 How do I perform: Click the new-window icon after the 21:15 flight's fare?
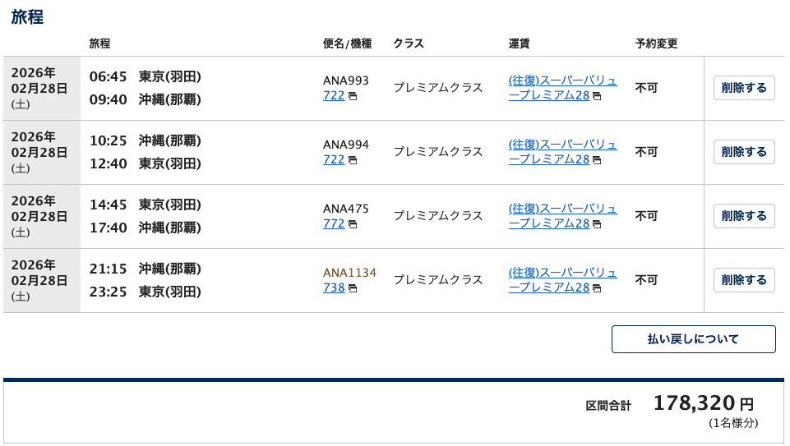tap(597, 289)
